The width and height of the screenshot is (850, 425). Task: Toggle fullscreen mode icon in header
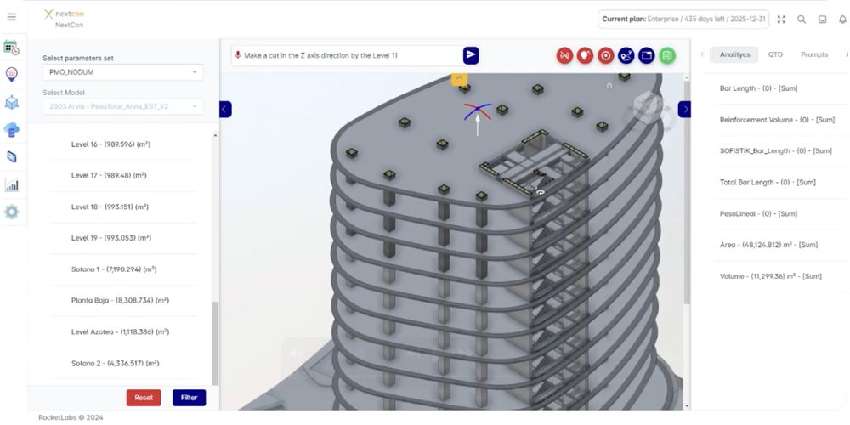[x=781, y=20]
